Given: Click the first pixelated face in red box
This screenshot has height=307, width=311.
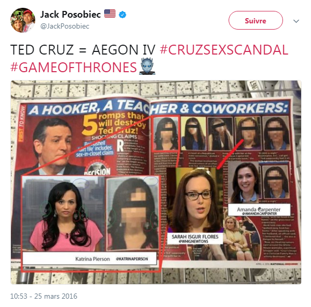Looking at the screenshot, I should (166, 133).
